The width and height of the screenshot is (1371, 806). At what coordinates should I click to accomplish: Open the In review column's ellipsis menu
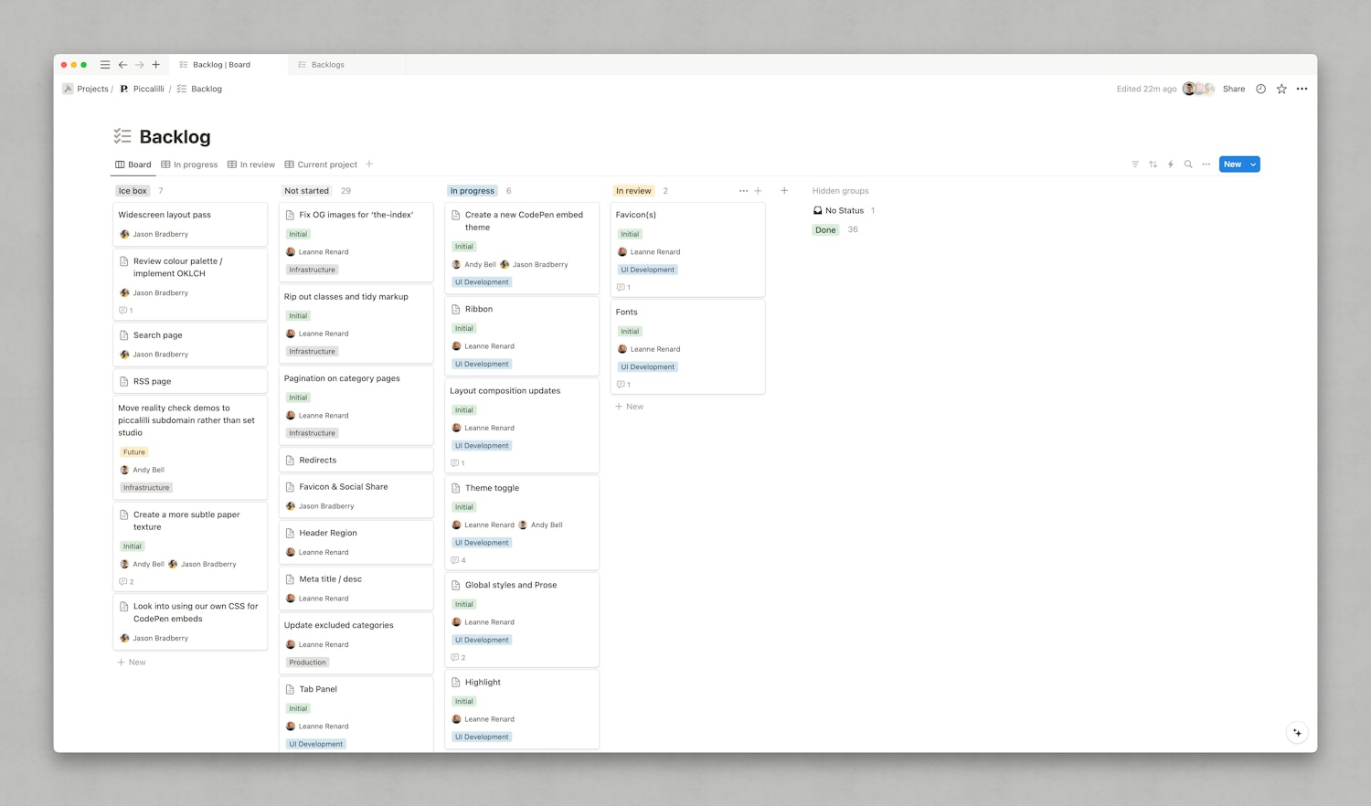point(743,191)
